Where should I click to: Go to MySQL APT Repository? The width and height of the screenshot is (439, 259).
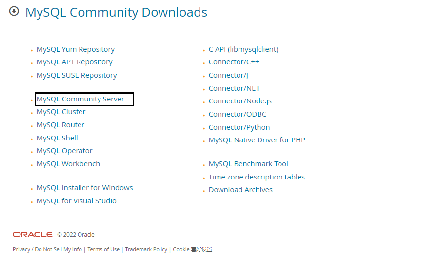click(x=75, y=62)
